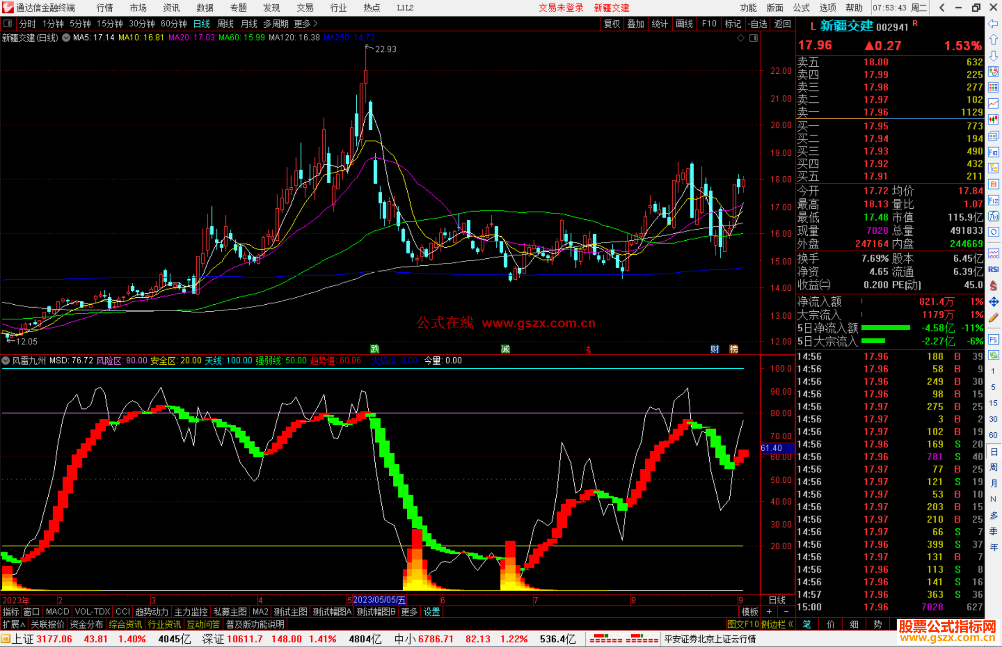Viewport: 1002px width, 647px height.
Task: Click the page-up arrow icon in sidebar
Action: 993,40
